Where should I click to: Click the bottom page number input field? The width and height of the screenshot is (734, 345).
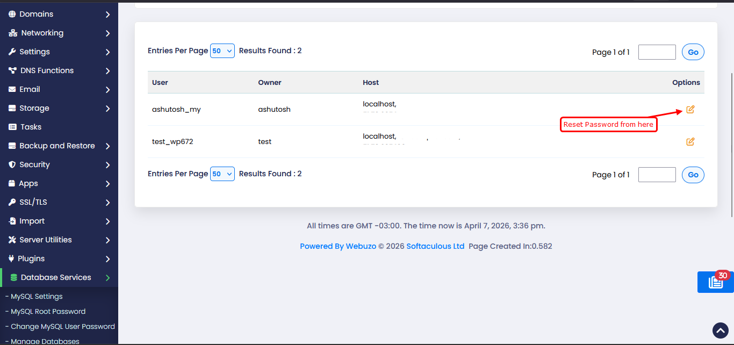(657, 175)
